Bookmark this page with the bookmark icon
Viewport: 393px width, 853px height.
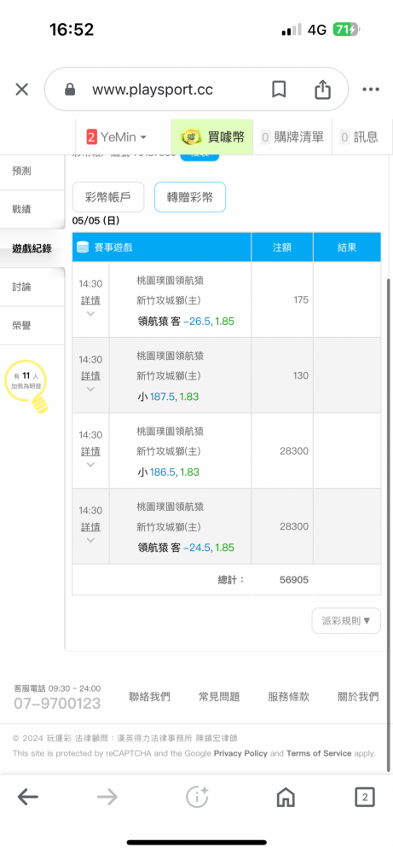(x=279, y=90)
